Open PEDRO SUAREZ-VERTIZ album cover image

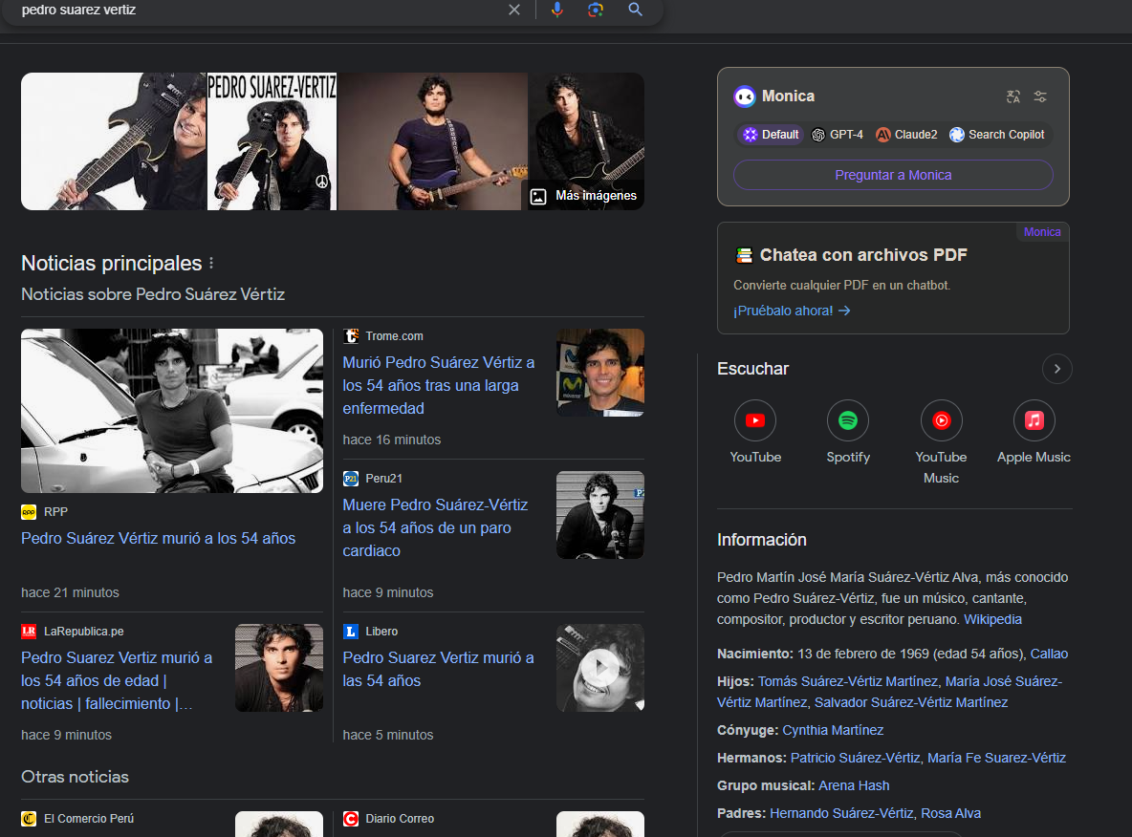[x=272, y=141]
